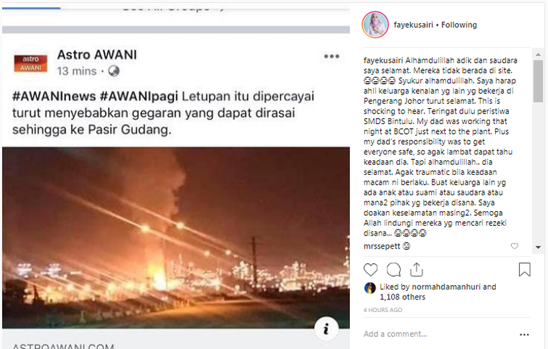This screenshot has height=349, width=548.
Task: Open three-dot options beside Add a comment
Action: click(524, 334)
